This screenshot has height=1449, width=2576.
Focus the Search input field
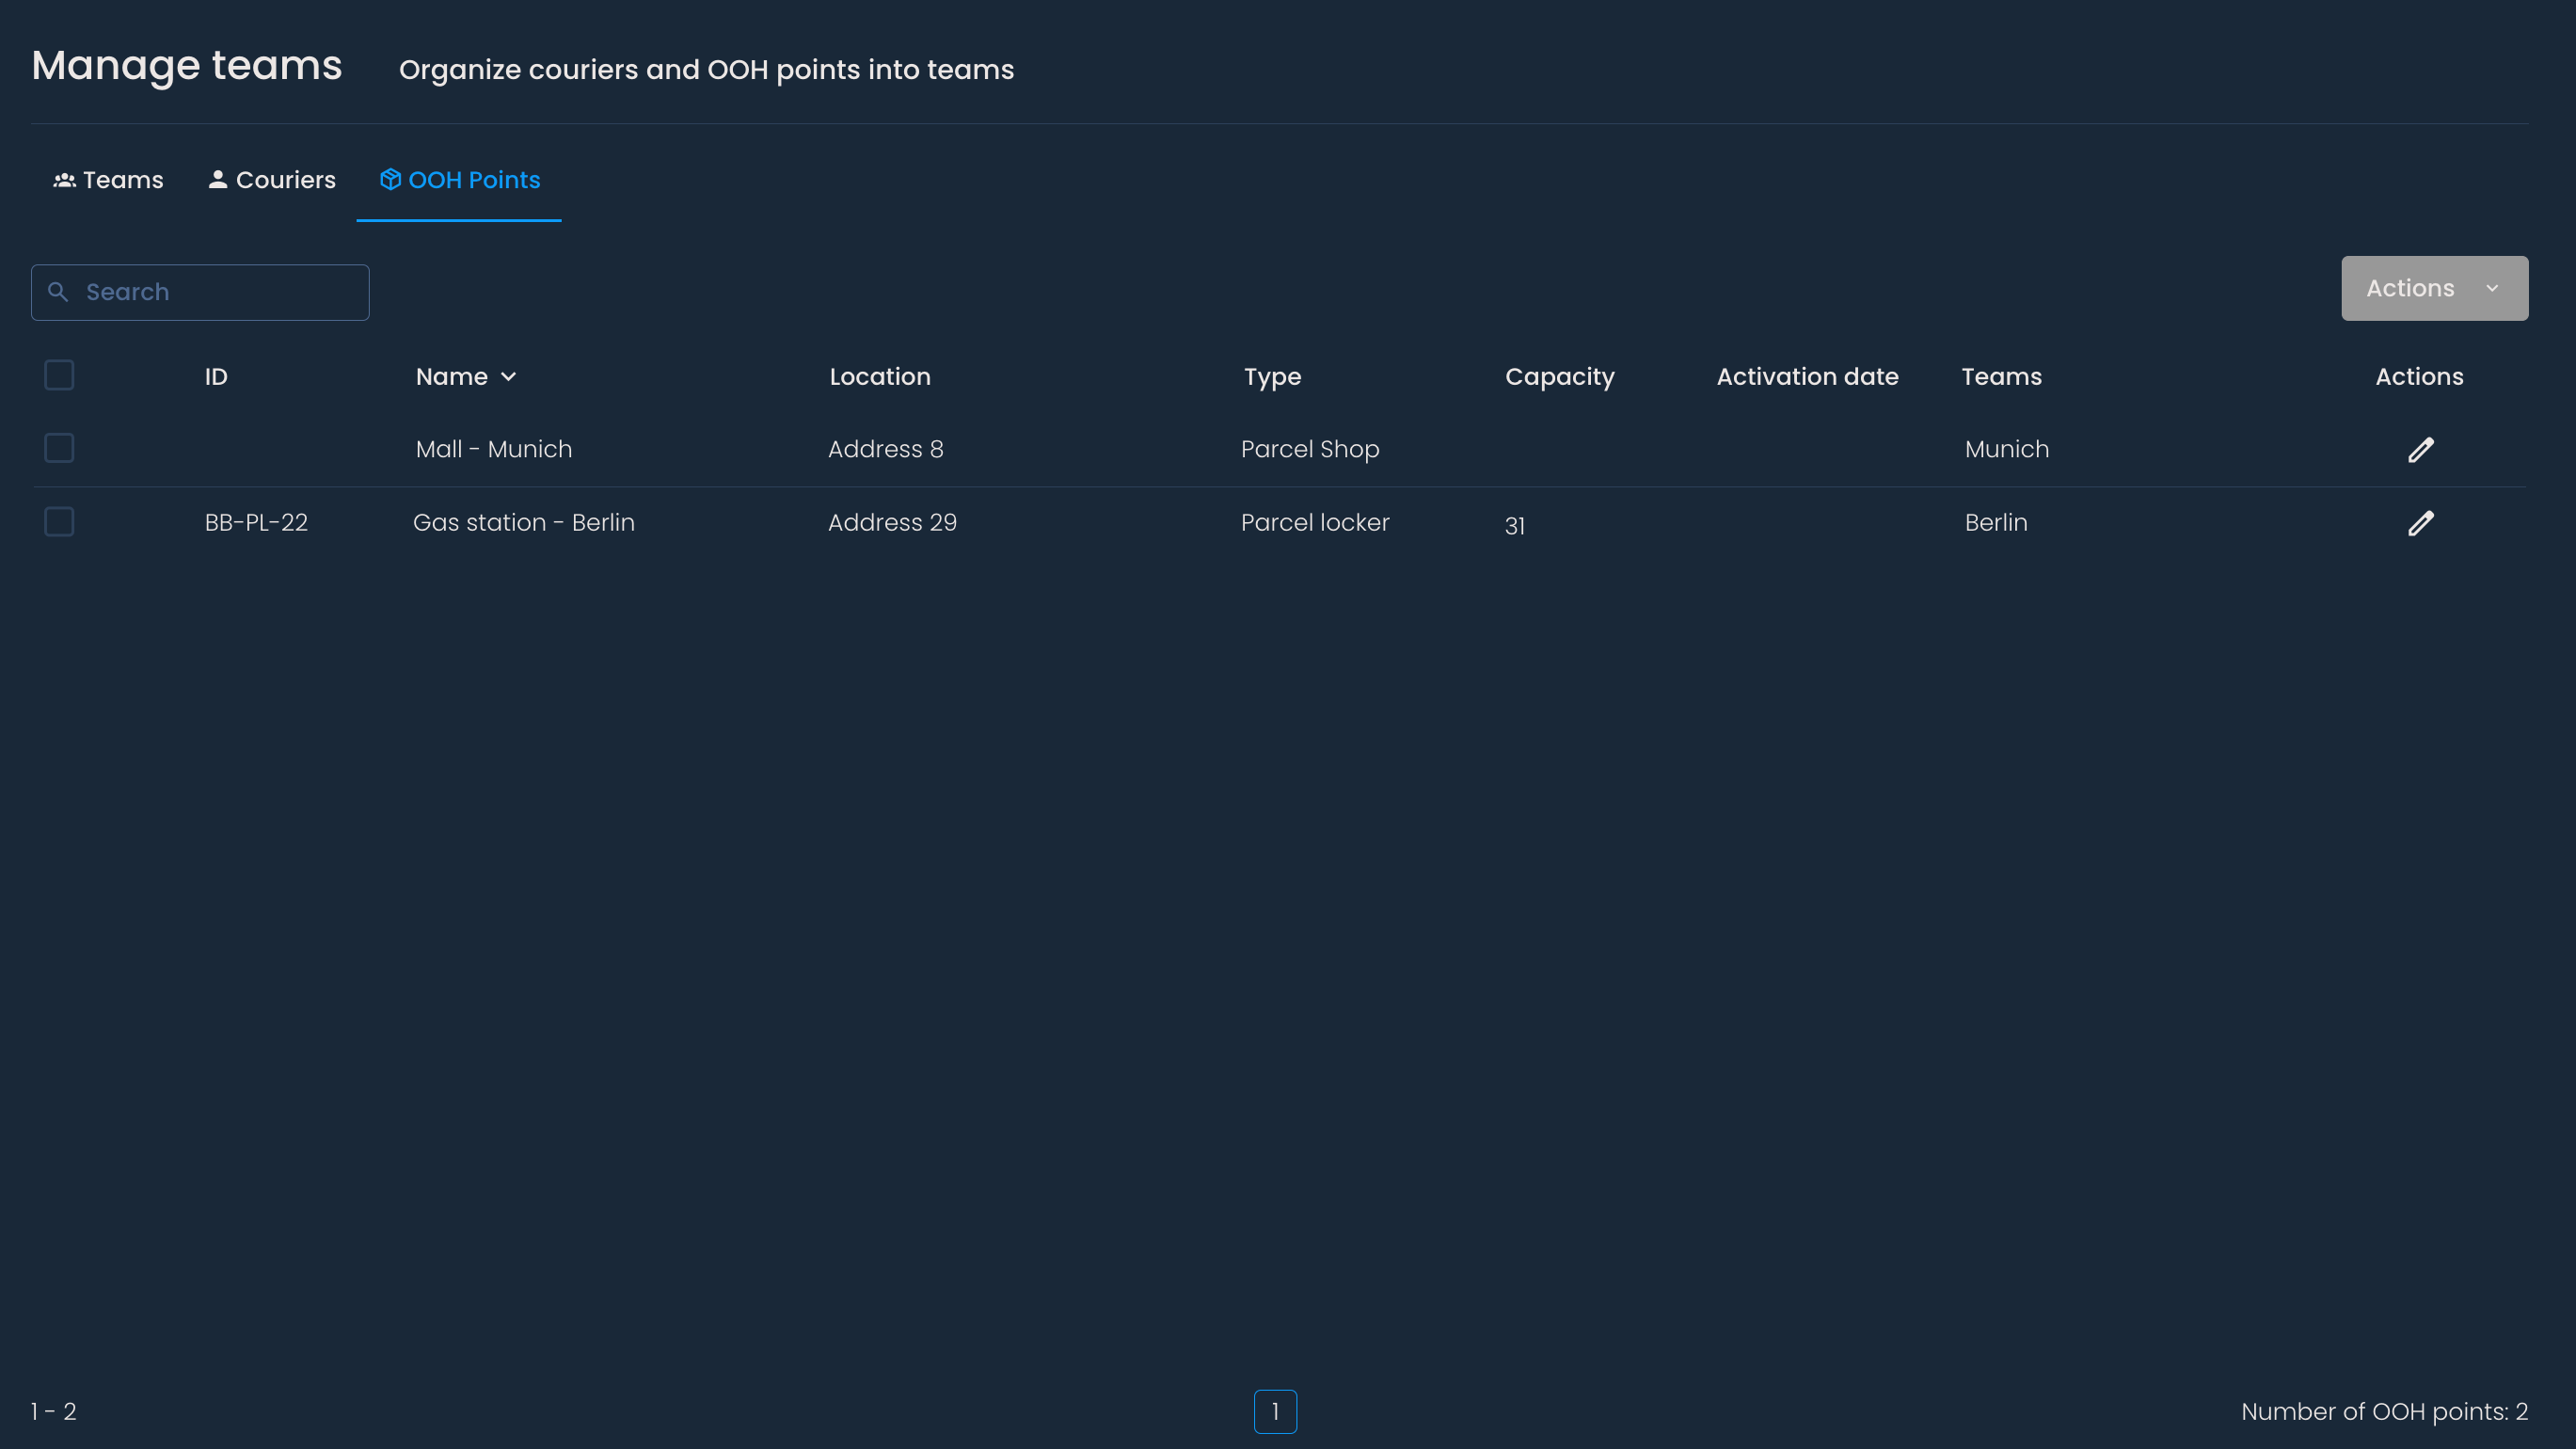[x=220, y=292]
